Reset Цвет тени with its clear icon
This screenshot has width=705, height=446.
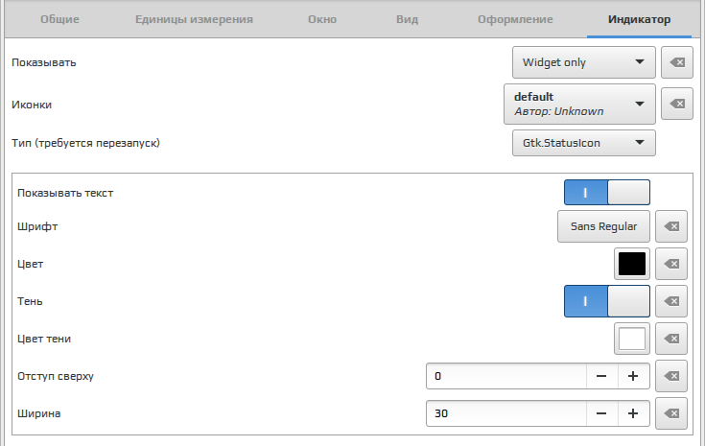pos(671,339)
